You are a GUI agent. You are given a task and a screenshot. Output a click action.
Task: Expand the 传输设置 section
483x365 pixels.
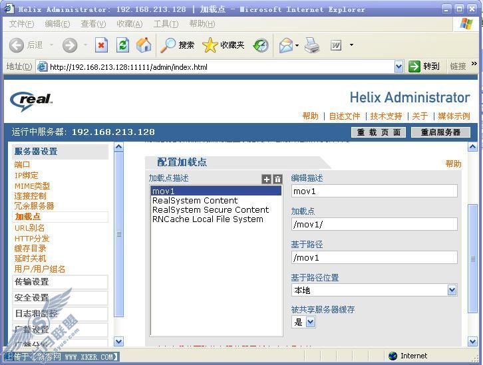tap(60, 282)
